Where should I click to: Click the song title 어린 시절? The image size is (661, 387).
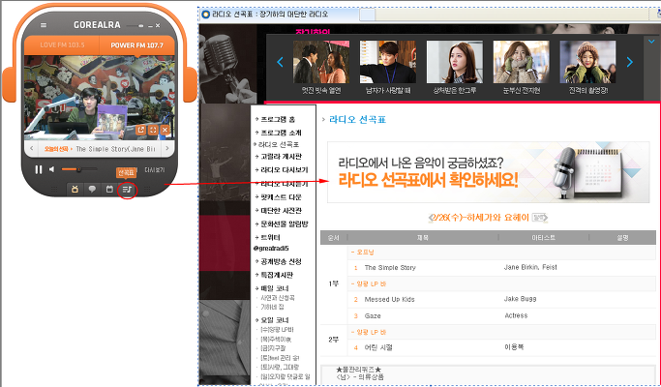(x=378, y=347)
